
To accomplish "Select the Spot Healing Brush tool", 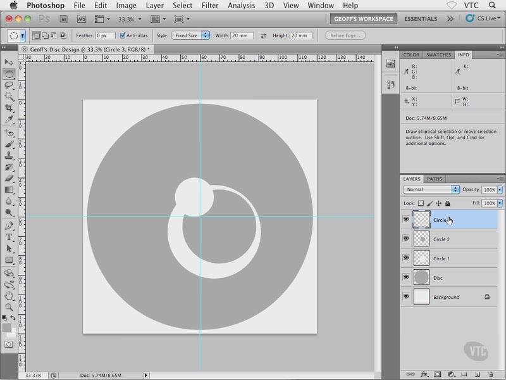I will (9, 133).
